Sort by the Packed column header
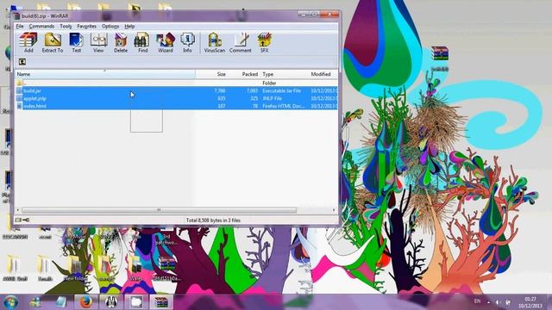Viewport: 552px width, 310px height. pyautogui.click(x=243, y=74)
